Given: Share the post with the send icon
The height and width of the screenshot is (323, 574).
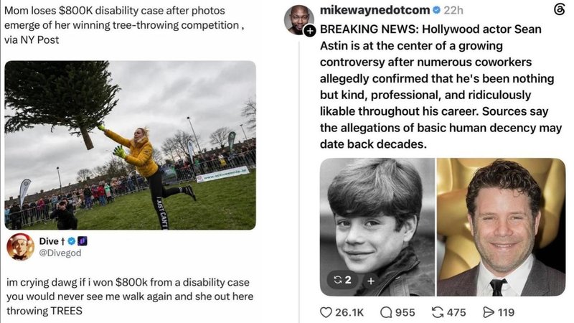Looking at the screenshot, I should [489, 312].
